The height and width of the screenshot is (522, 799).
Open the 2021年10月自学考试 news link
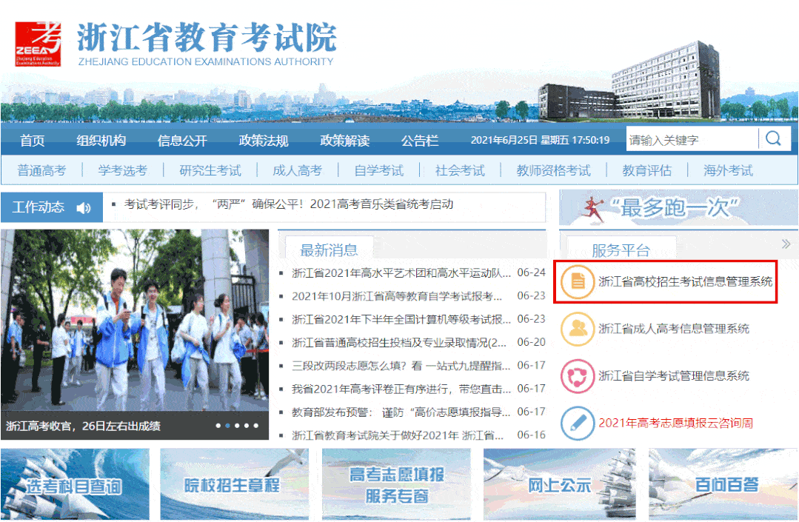[397, 296]
